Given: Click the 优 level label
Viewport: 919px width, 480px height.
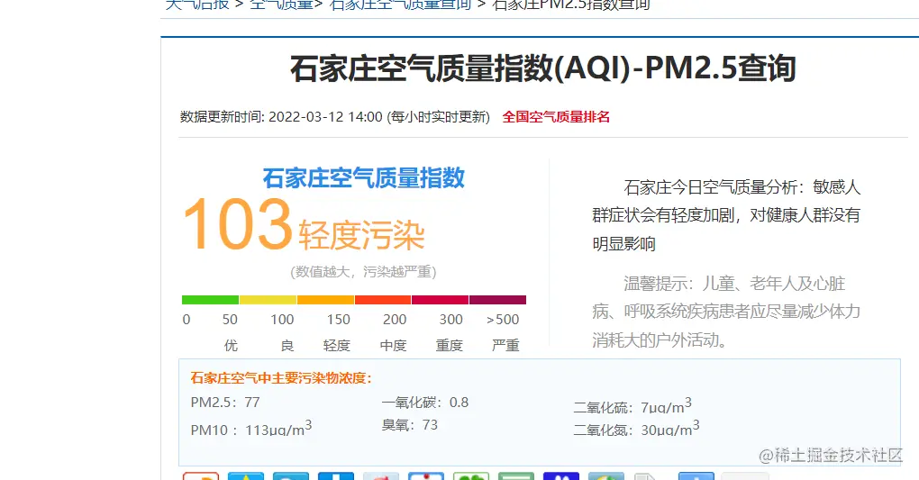Looking at the screenshot, I should click(231, 346).
